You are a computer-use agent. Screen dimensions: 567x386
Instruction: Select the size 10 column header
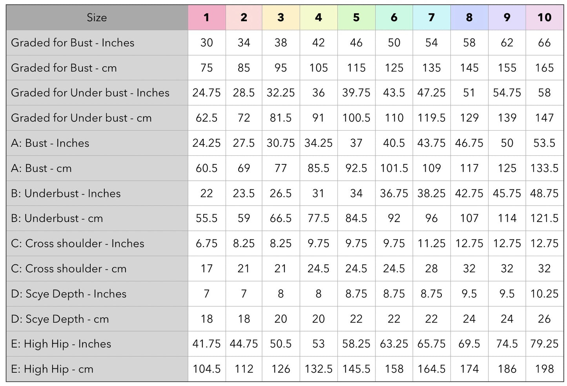coord(544,18)
